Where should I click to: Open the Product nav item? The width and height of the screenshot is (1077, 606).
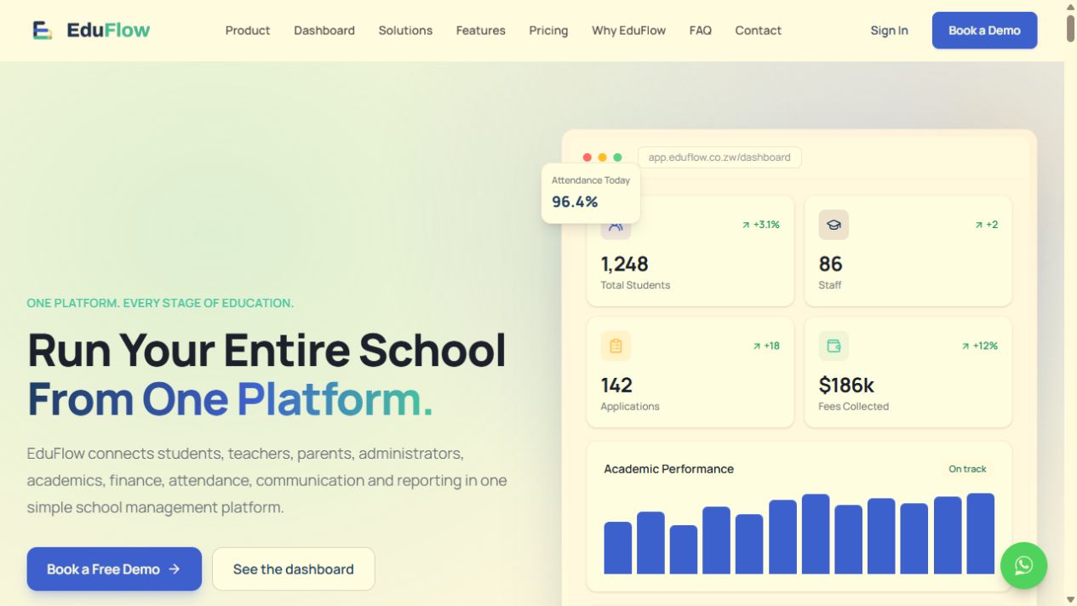(248, 31)
